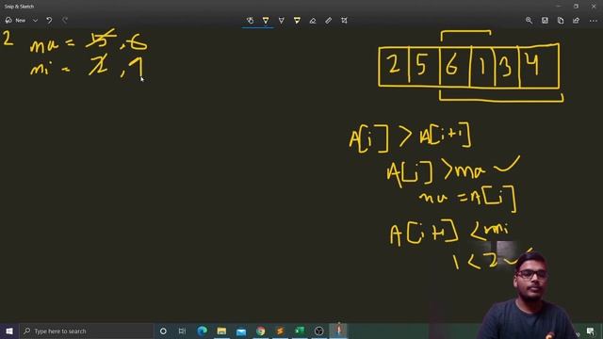Switch to OBS Studio on taskbar
Viewport: 603px width, 339px height.
coord(319,331)
